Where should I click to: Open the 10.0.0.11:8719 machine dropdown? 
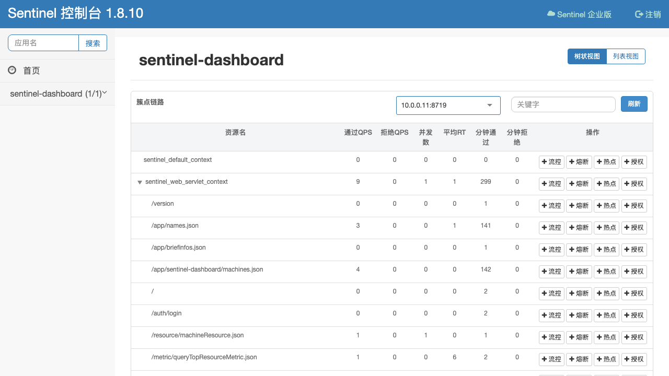(x=448, y=105)
